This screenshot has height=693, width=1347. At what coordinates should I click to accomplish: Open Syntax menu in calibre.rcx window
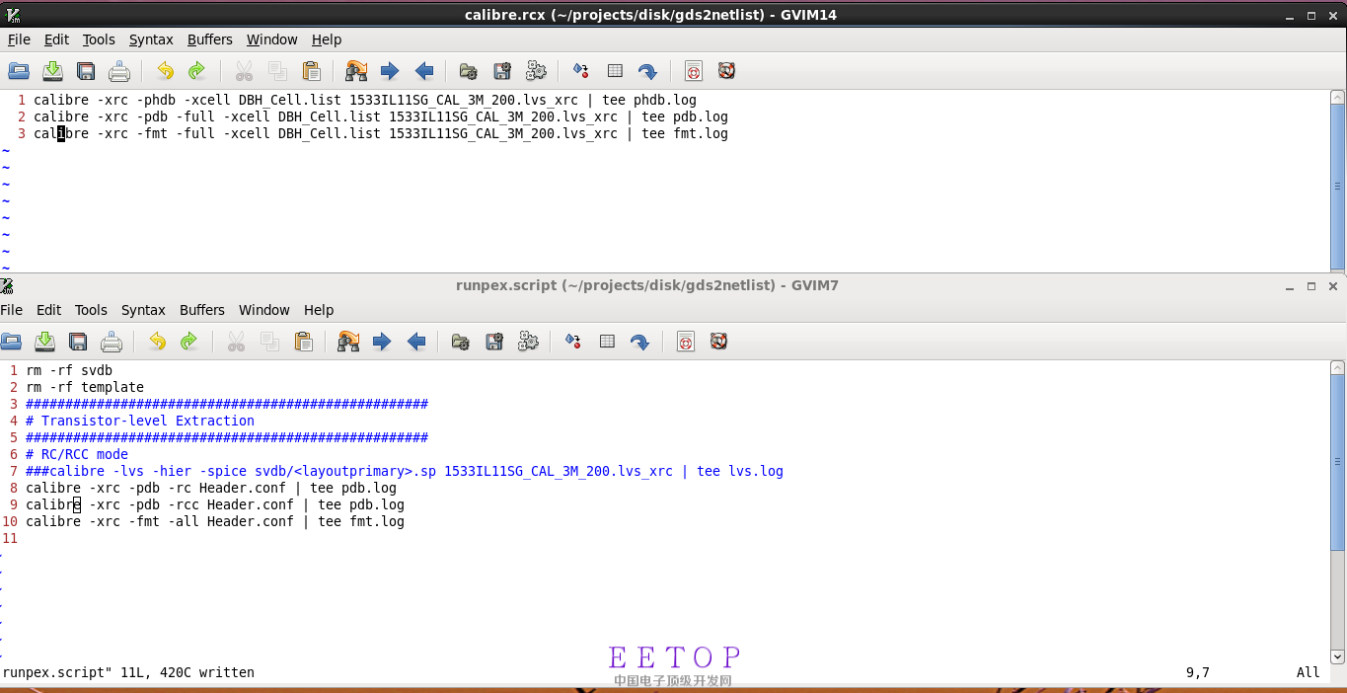(151, 39)
